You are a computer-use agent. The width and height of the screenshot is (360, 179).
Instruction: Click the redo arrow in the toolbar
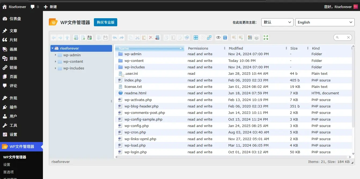122,38
